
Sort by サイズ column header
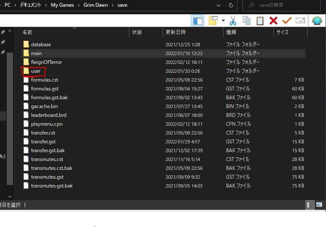pos(282,32)
